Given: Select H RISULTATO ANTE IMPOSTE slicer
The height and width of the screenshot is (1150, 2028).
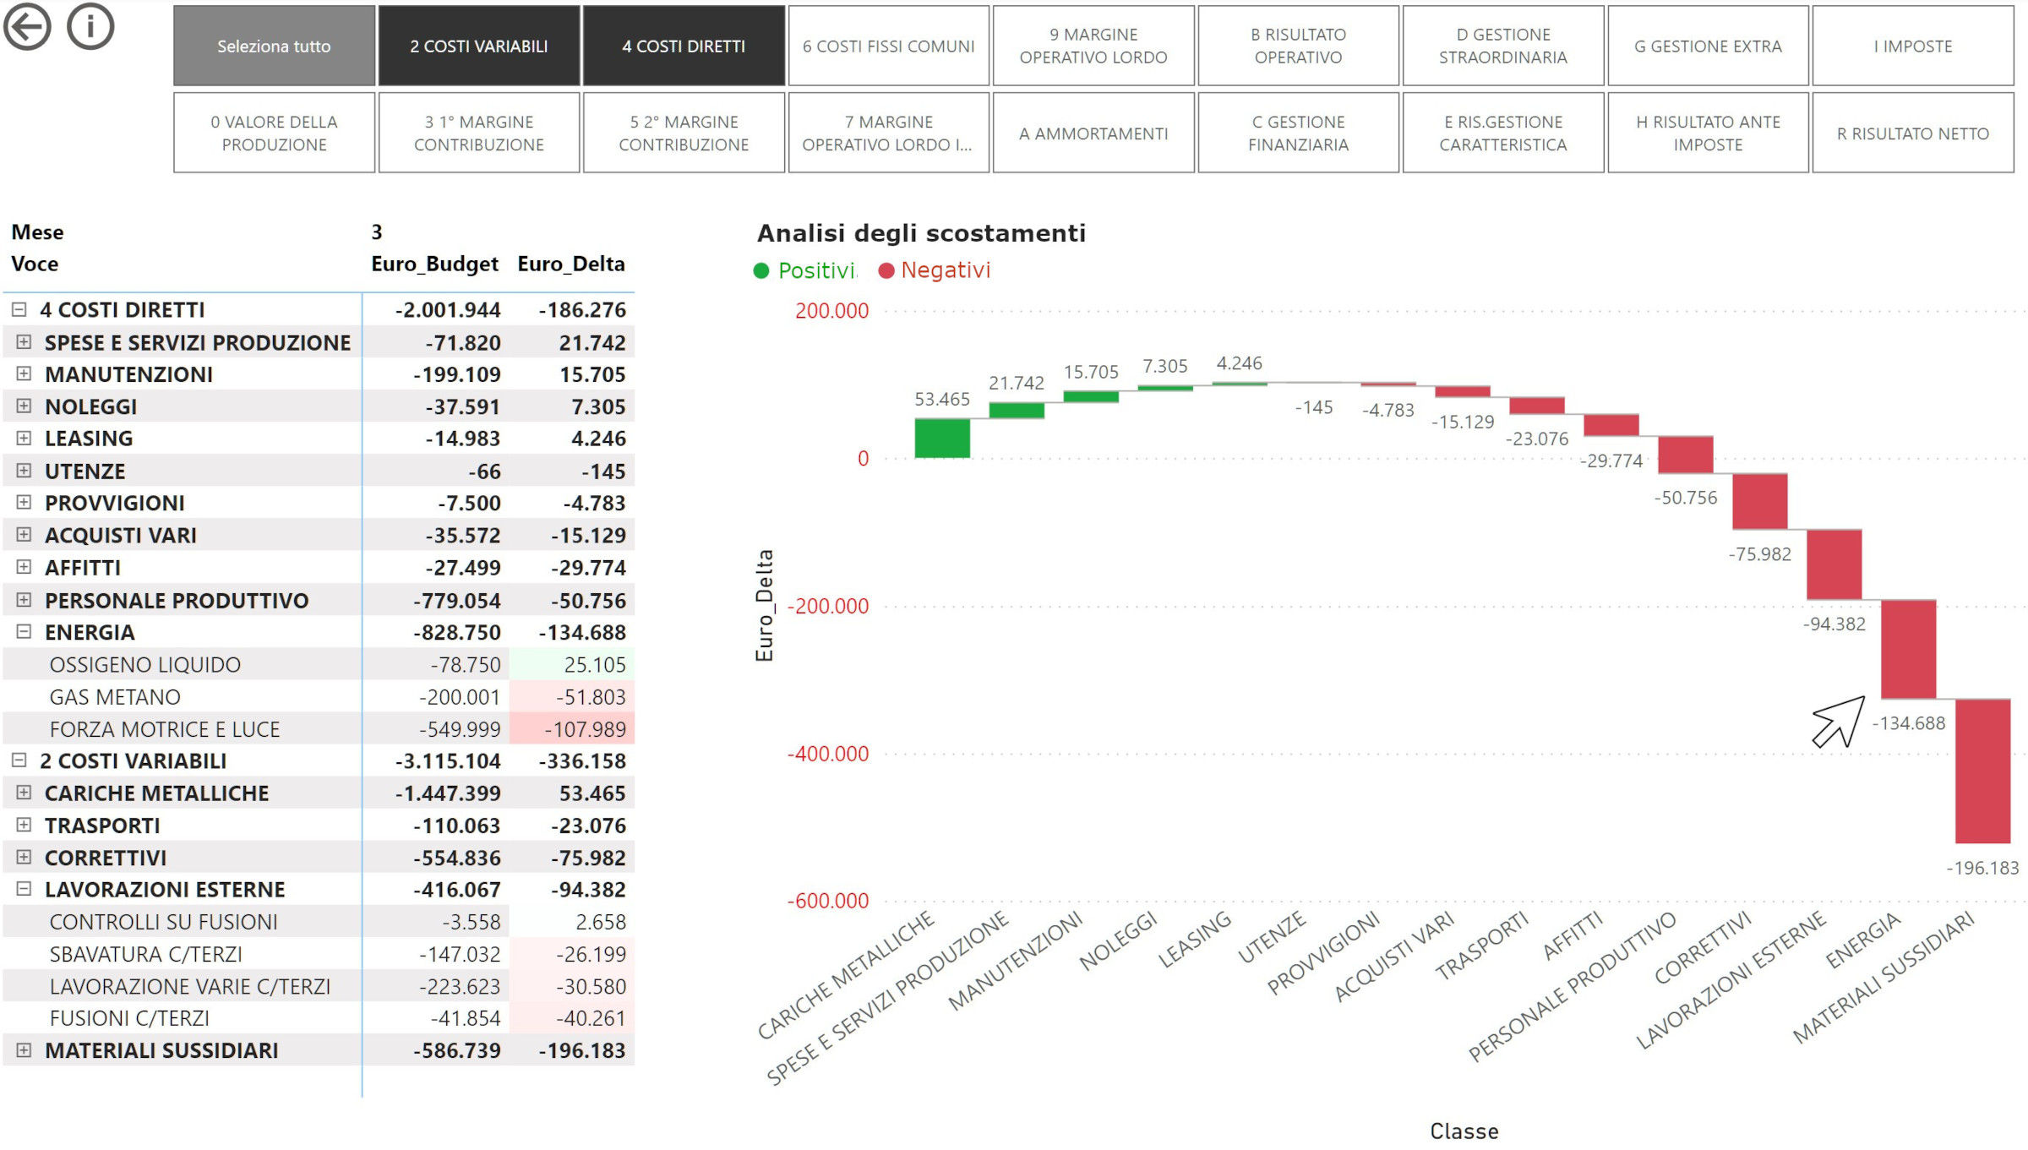Looking at the screenshot, I should click(x=1708, y=134).
